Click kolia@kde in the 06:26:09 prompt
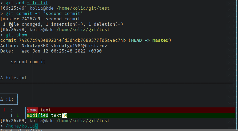This screenshot has height=131, width=238. 42,121
